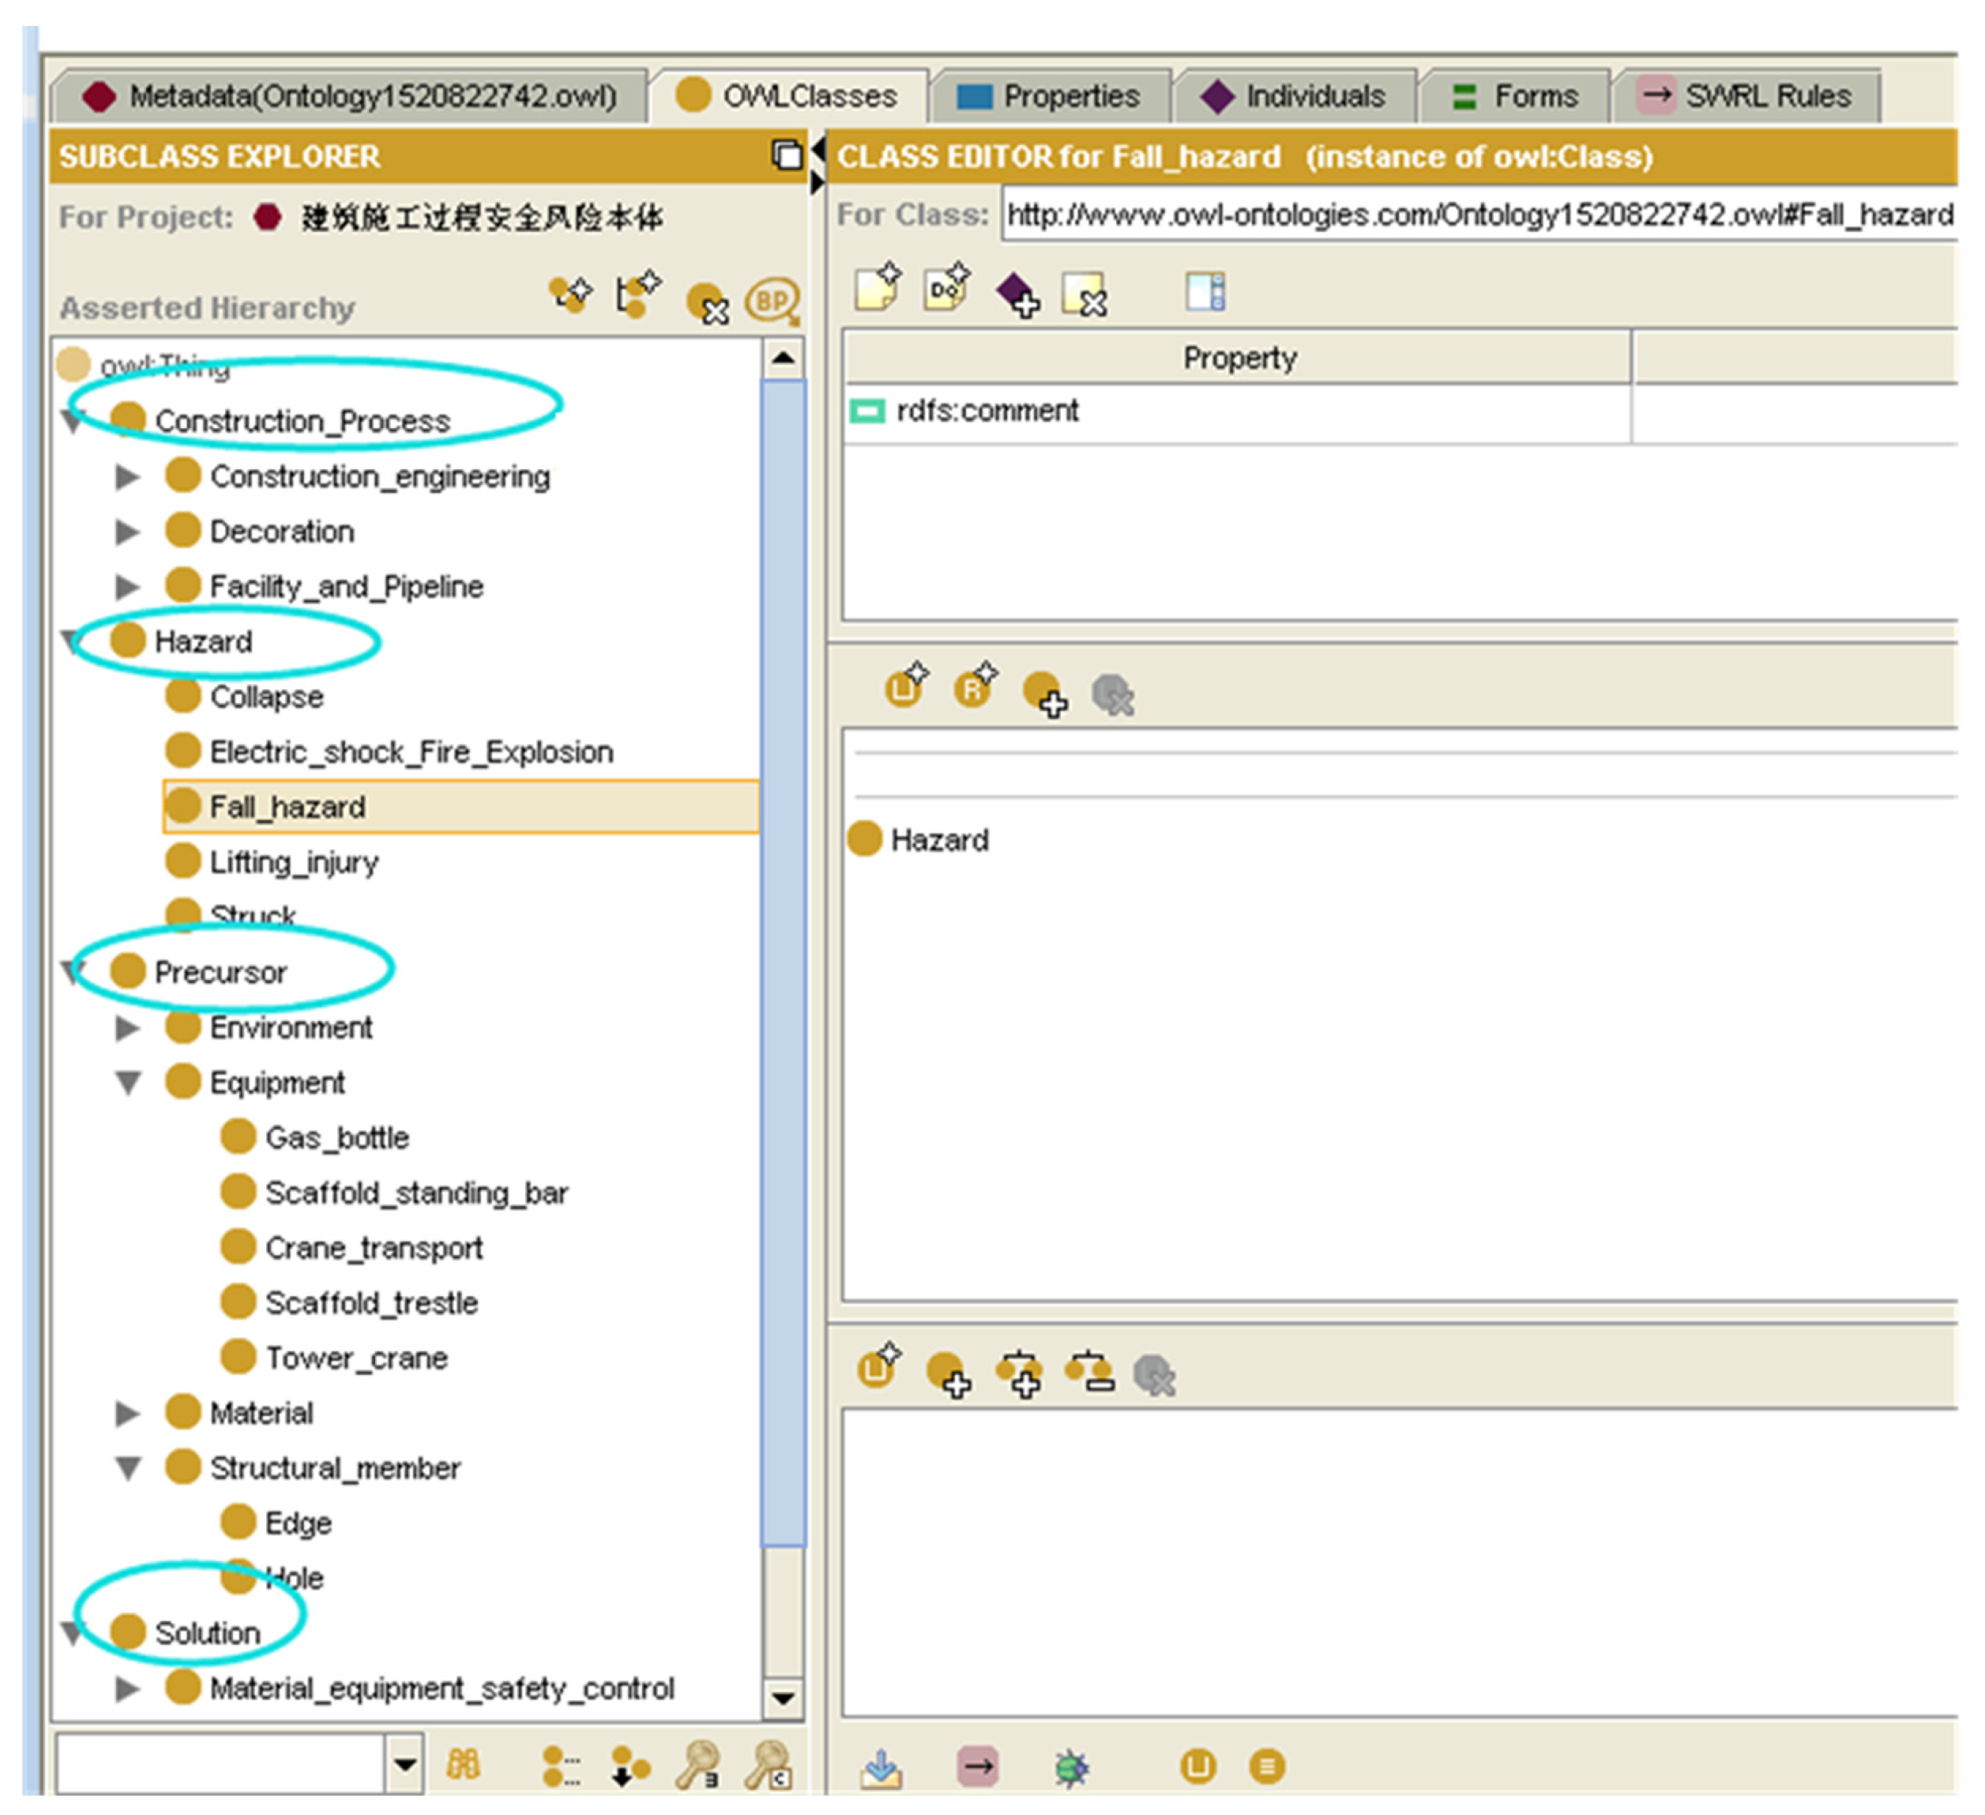Click the create sibling class icon

pos(638,293)
